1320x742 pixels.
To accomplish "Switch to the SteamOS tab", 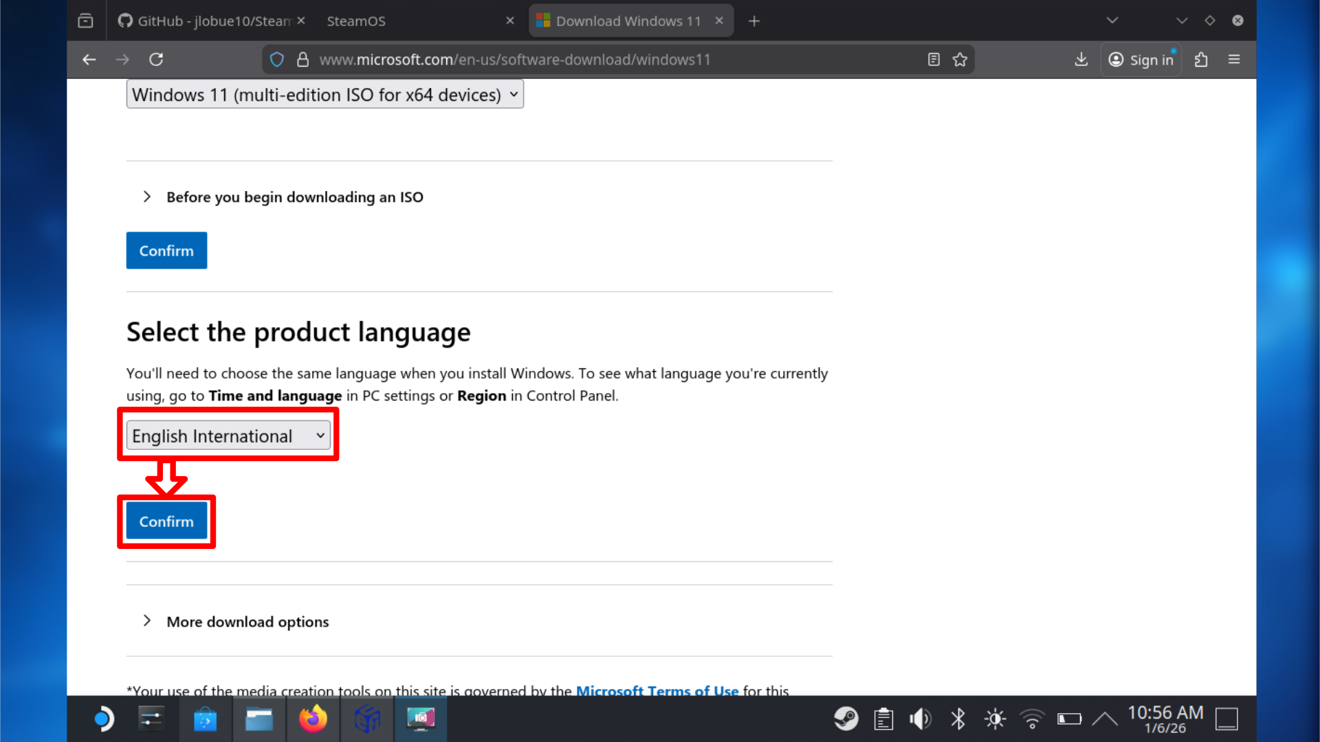I will click(355, 21).
